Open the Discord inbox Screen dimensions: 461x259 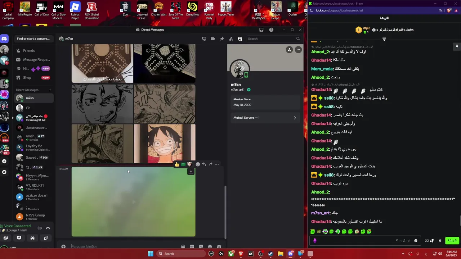[261, 30]
